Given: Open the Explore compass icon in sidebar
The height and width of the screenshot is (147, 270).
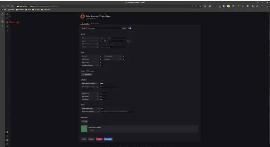Looking at the screenshot, I should click(7, 27).
